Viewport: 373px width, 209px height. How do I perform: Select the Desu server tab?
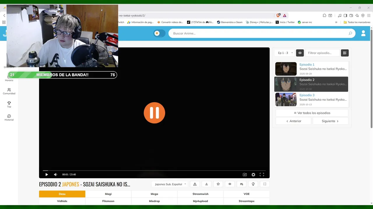pyautogui.click(x=62, y=194)
